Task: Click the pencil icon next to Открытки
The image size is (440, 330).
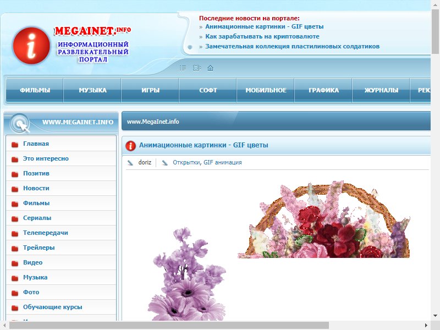Action: coord(165,163)
